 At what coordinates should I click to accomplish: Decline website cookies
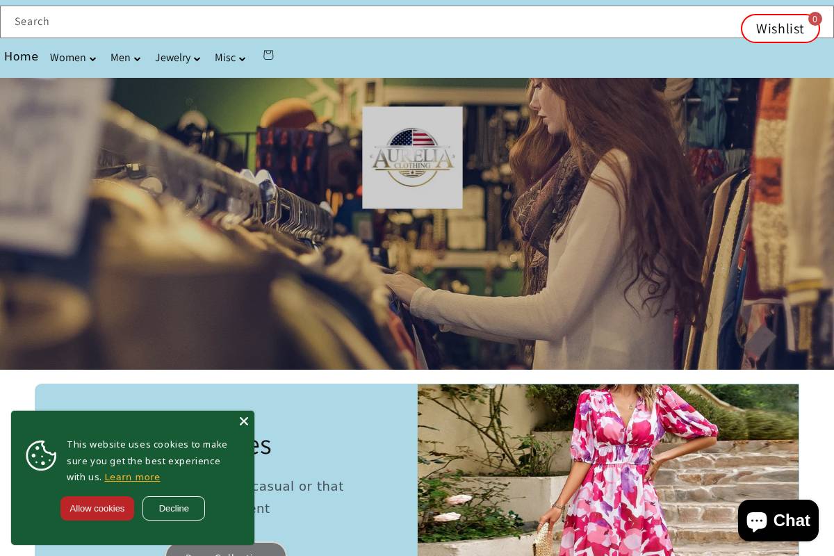173,508
